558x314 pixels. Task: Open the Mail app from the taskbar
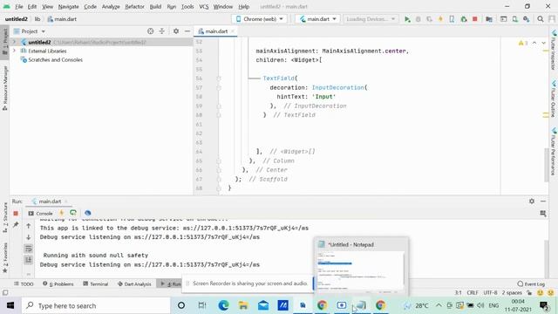(263, 305)
